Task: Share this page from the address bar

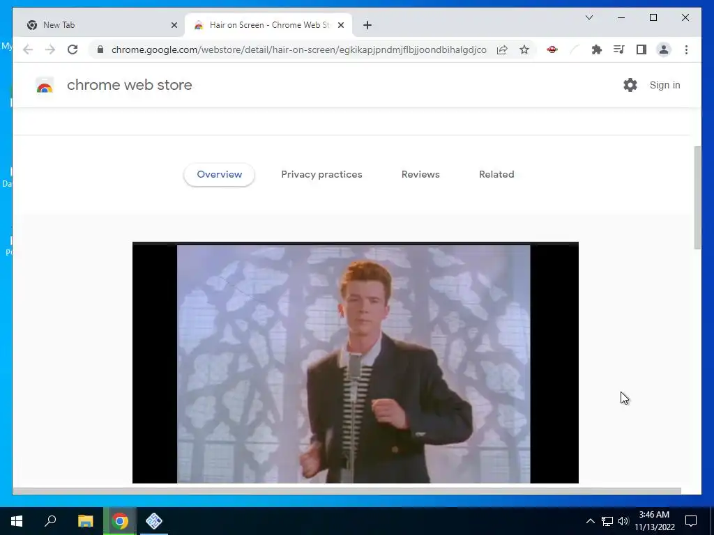Action: 502,49
